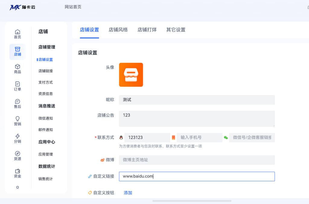Click the 消息推送 section heading
The height and width of the screenshot is (204, 309).
click(x=47, y=106)
